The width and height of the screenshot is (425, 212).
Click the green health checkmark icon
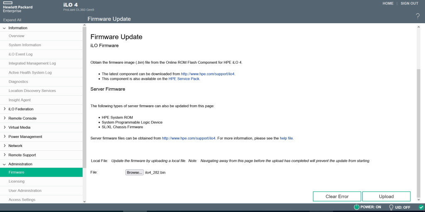421,207
